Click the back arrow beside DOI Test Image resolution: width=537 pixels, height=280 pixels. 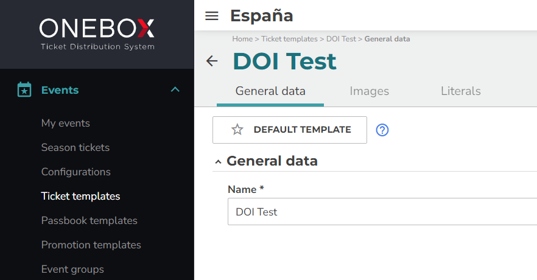coord(212,61)
